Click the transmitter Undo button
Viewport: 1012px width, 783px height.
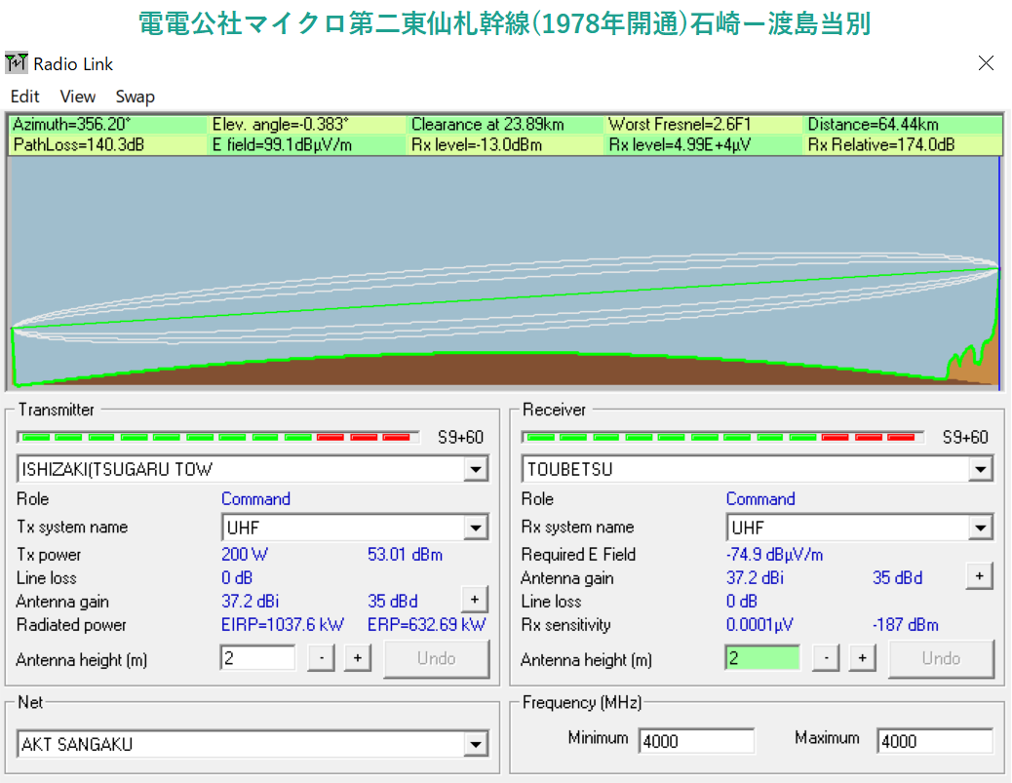(x=437, y=658)
